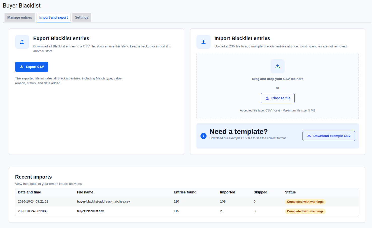Image resolution: width=372 pixels, height=228 pixels.
Task: Click the upload icon inside the drop zone
Action: [278, 66]
